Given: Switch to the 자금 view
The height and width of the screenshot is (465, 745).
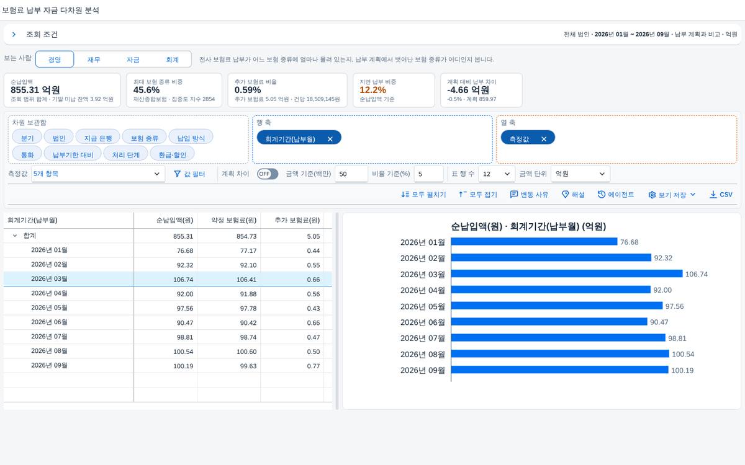Looking at the screenshot, I should coord(133,60).
